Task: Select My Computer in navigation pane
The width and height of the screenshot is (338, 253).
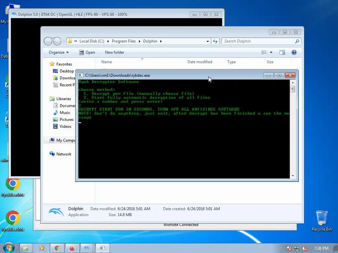Action: (x=62, y=140)
